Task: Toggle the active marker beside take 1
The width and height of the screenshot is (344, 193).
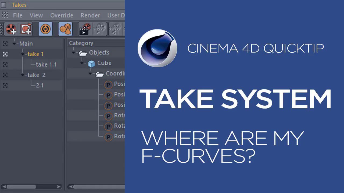Action: coord(5,54)
